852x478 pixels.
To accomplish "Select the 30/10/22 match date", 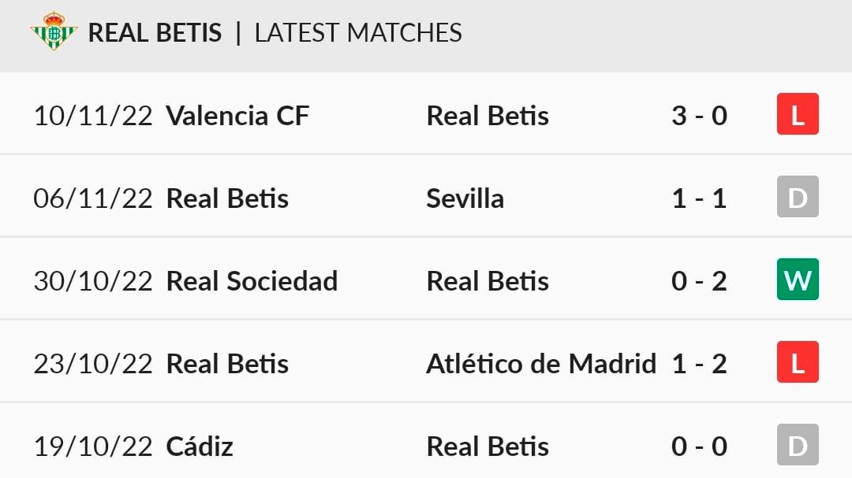I will 93,282.
